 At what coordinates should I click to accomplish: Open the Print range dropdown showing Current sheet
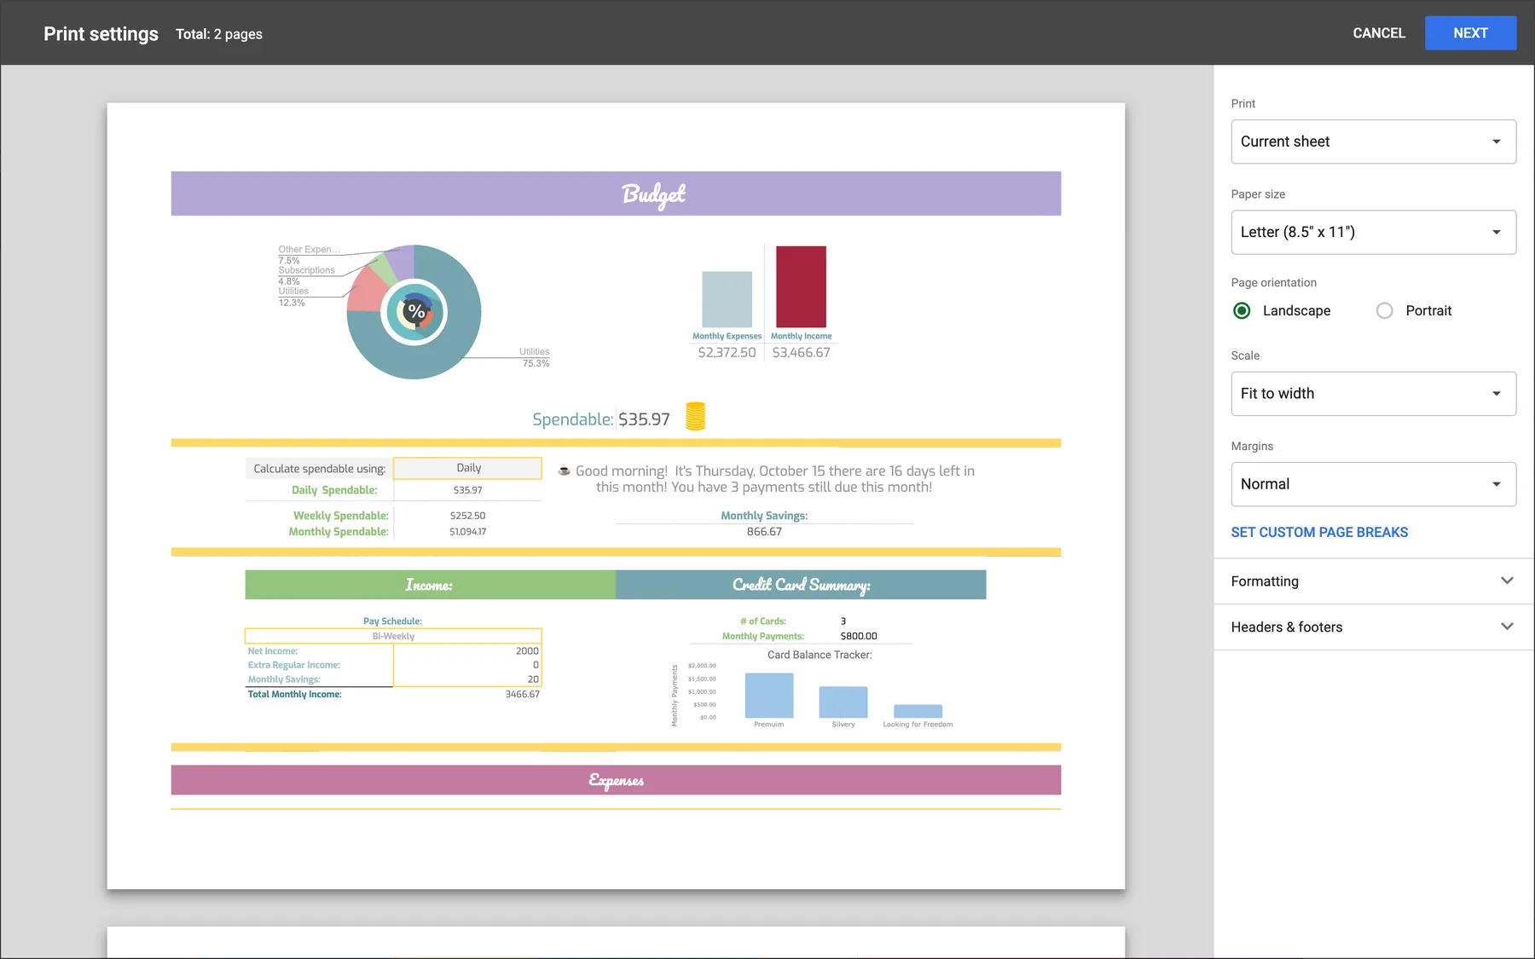1373,142
